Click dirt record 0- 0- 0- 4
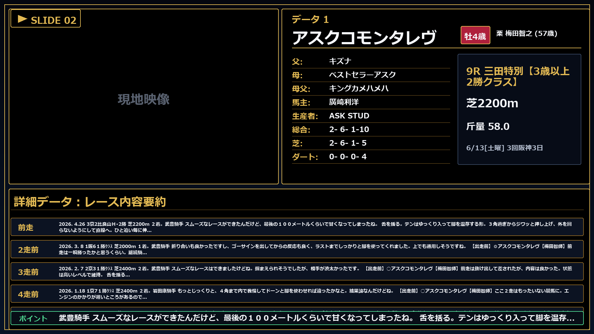Viewport: 594px width, 334px height. pos(348,156)
